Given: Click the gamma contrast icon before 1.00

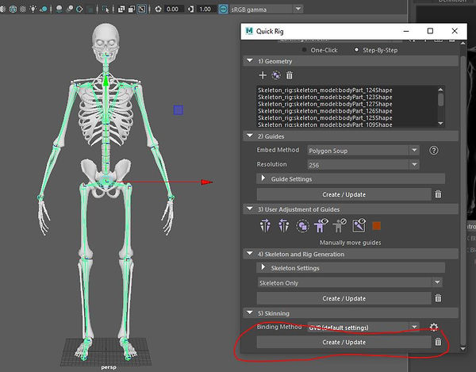Looking at the screenshot, I should tap(190, 9).
